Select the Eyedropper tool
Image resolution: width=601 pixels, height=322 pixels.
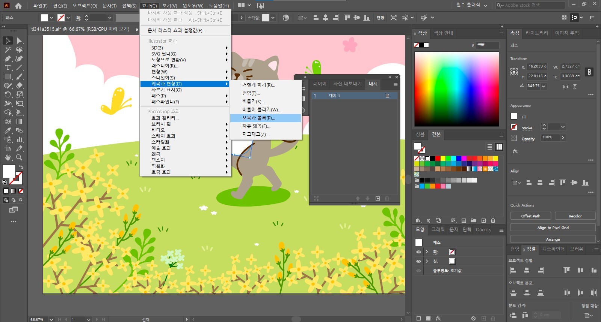click(x=8, y=130)
